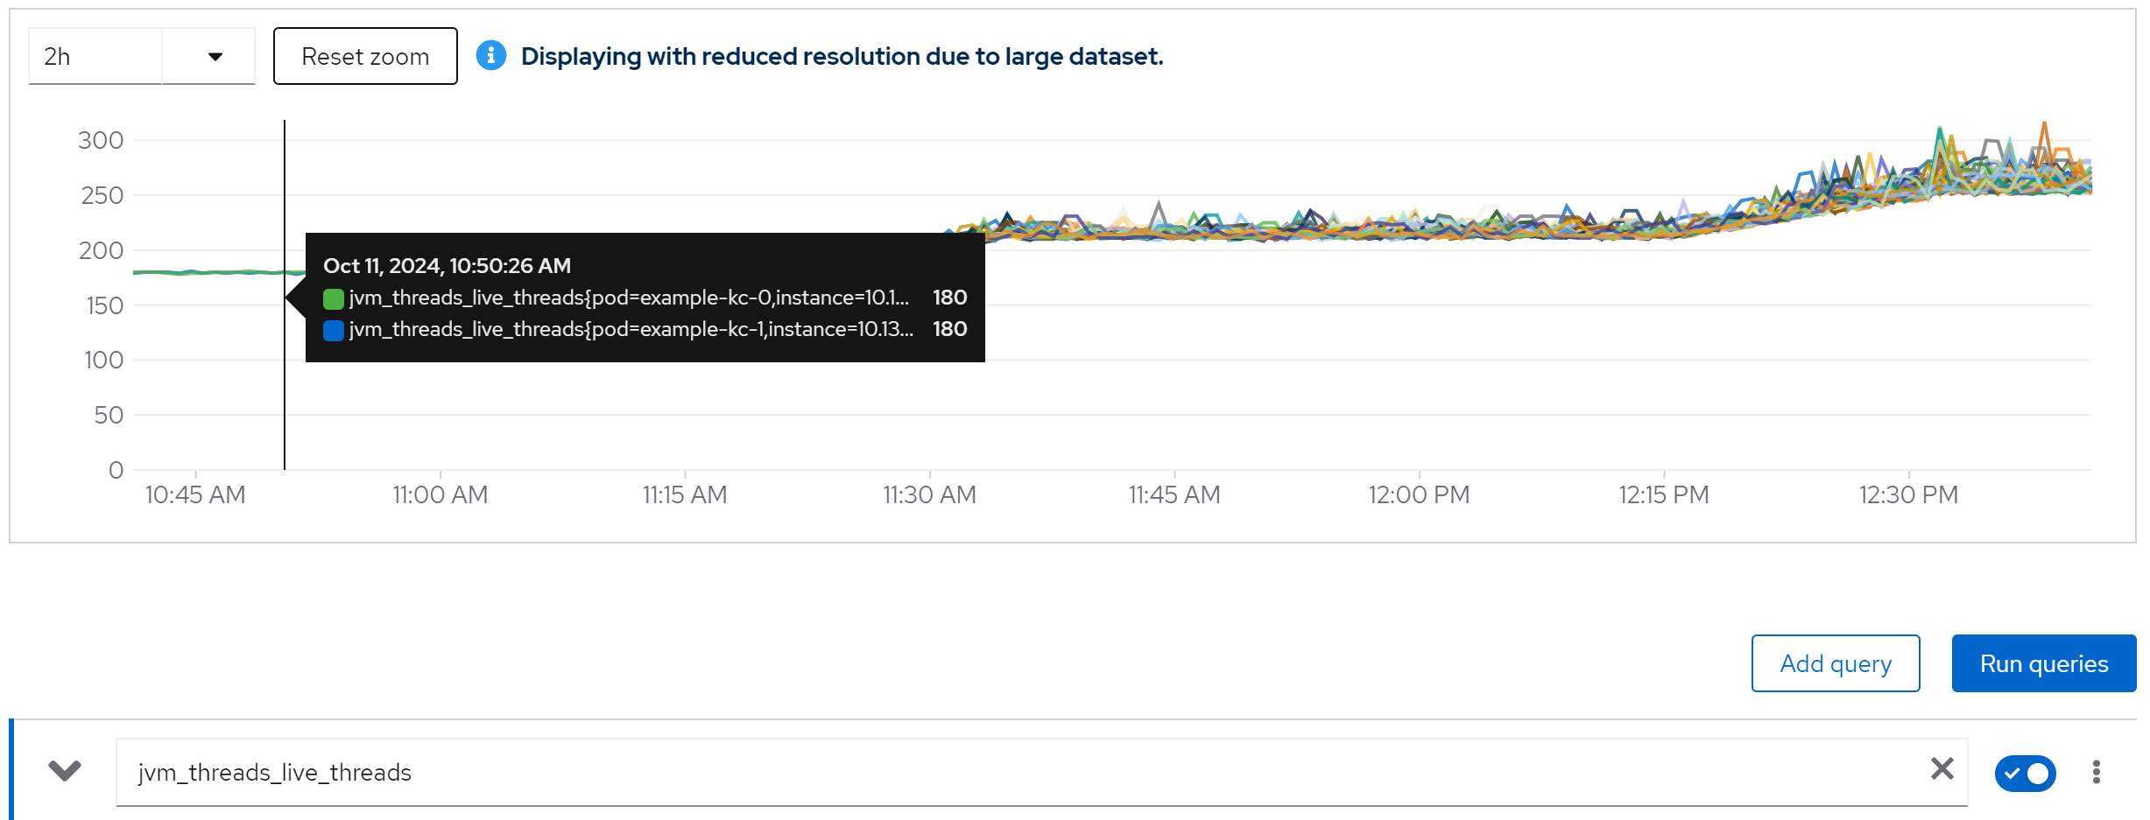
Task: Open the time span dropdown arrow
Action: click(x=215, y=57)
